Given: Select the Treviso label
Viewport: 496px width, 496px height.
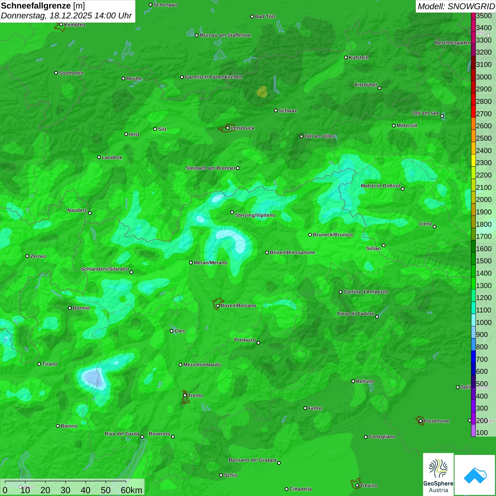Looking at the screenshot, I should click(x=368, y=485).
